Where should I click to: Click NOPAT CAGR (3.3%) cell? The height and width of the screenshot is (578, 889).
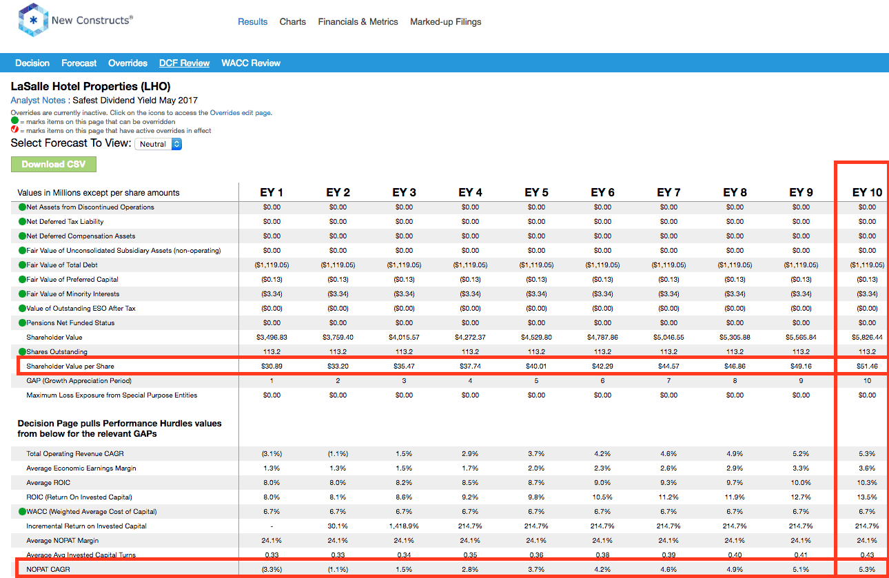pos(272,569)
